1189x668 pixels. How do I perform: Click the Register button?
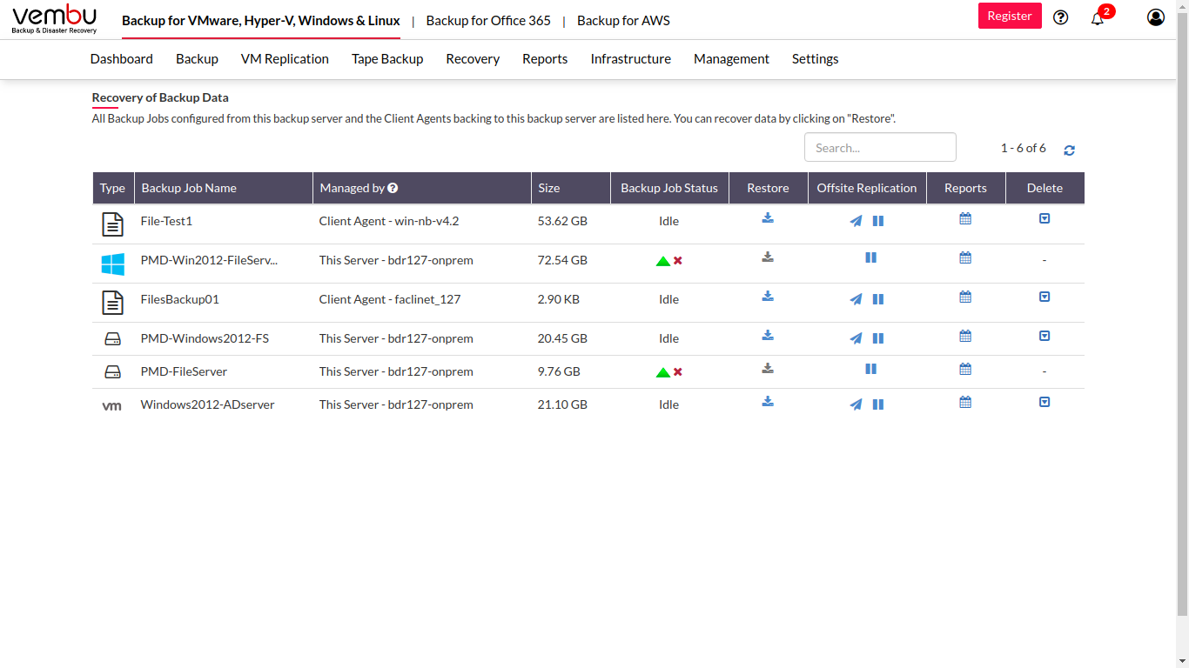(x=1010, y=16)
